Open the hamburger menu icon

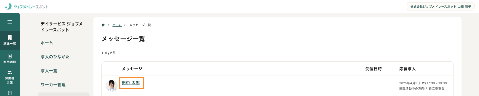point(10,22)
